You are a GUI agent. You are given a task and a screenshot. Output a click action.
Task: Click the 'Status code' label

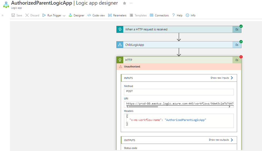click(131, 148)
